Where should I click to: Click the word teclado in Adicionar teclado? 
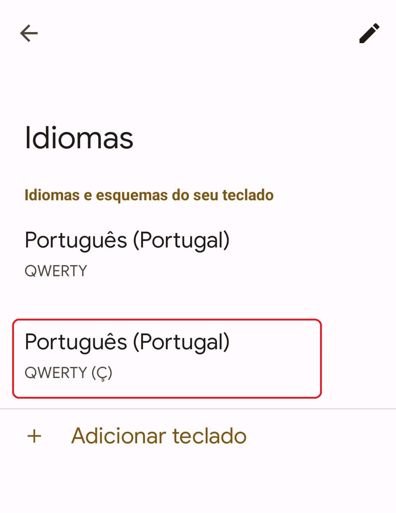click(209, 436)
